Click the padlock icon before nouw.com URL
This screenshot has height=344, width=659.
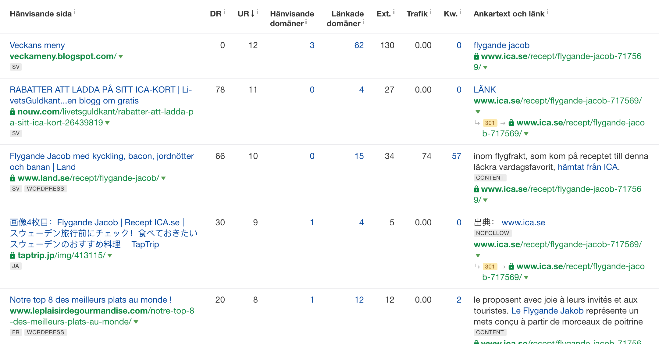pos(12,112)
